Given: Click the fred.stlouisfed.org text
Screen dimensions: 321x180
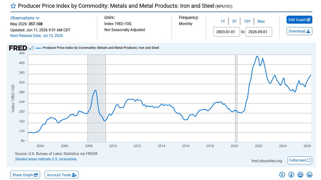Looking at the screenshot, I should pyautogui.click(x=267, y=161).
